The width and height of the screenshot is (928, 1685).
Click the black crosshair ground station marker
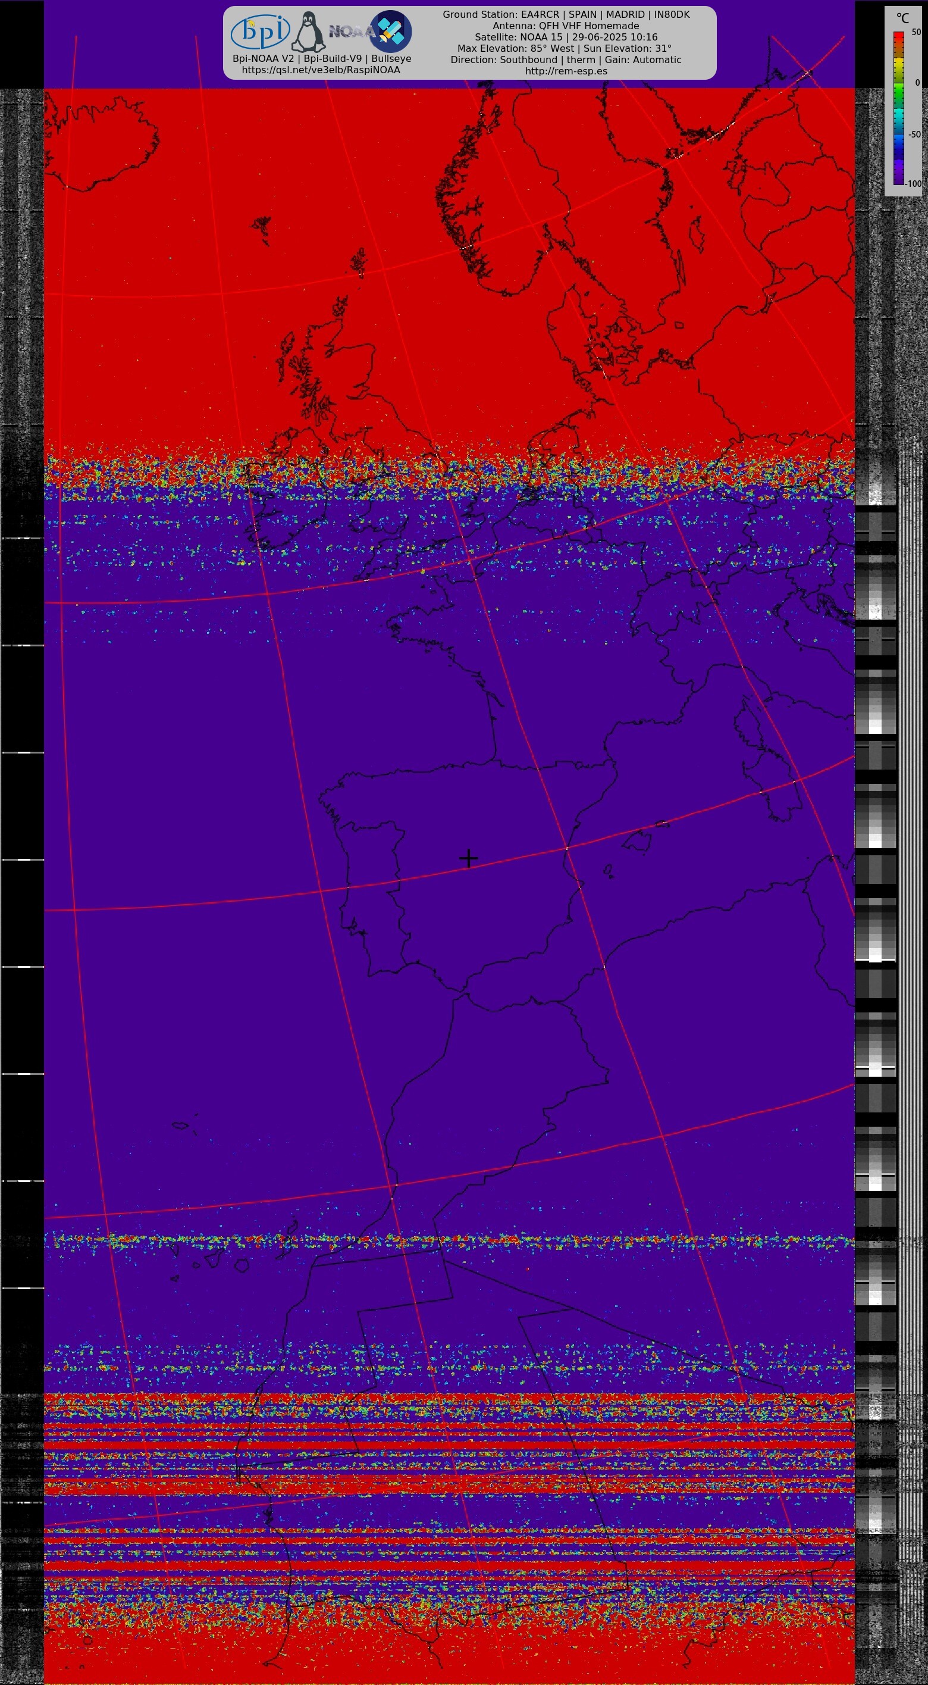[x=468, y=858]
